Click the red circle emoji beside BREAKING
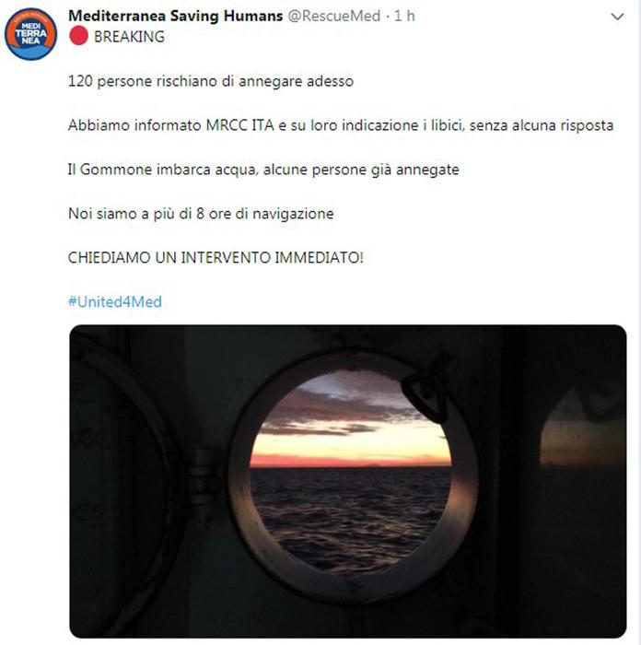 (78, 36)
